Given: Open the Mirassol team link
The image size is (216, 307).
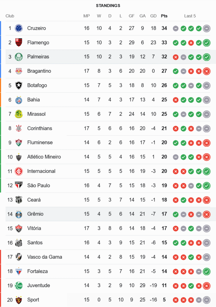Looking at the screenshot, I should coord(36,114).
